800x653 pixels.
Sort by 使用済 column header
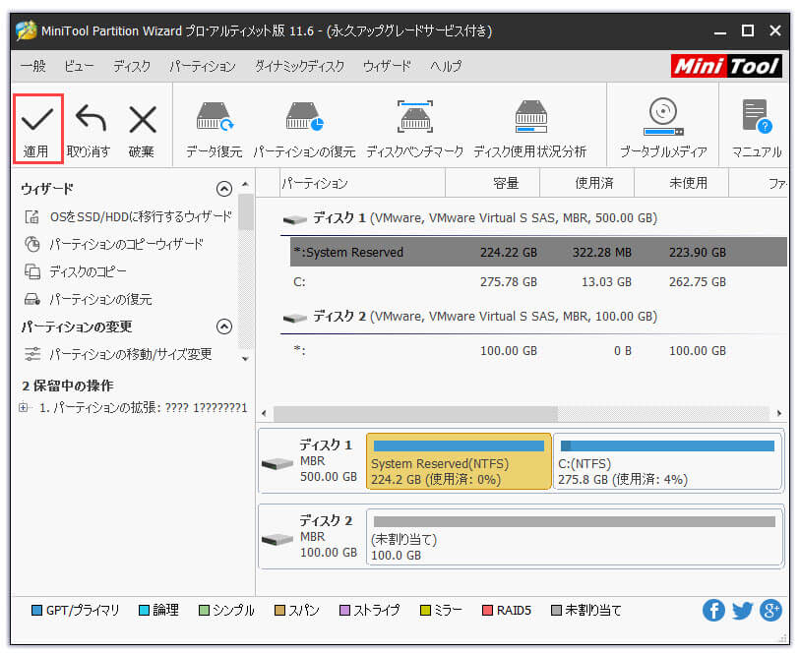pyautogui.click(x=586, y=183)
